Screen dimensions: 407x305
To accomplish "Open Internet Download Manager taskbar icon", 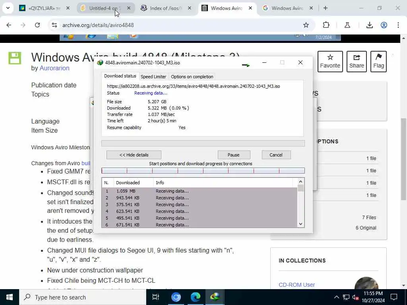I will click(215, 297).
